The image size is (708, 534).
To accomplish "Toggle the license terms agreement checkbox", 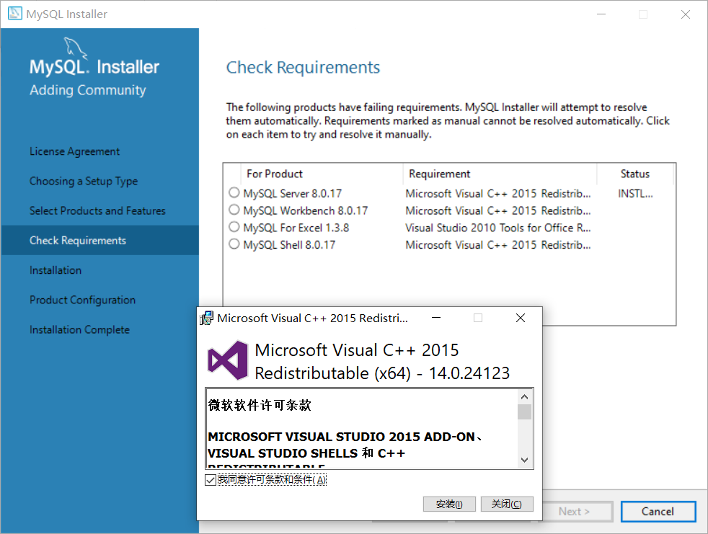I will click(x=211, y=479).
